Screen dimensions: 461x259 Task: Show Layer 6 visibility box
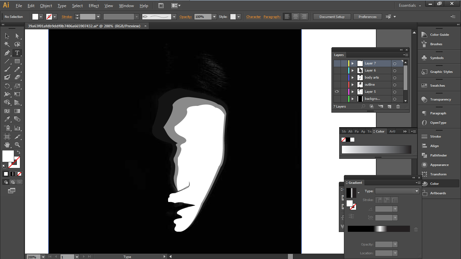(337, 70)
